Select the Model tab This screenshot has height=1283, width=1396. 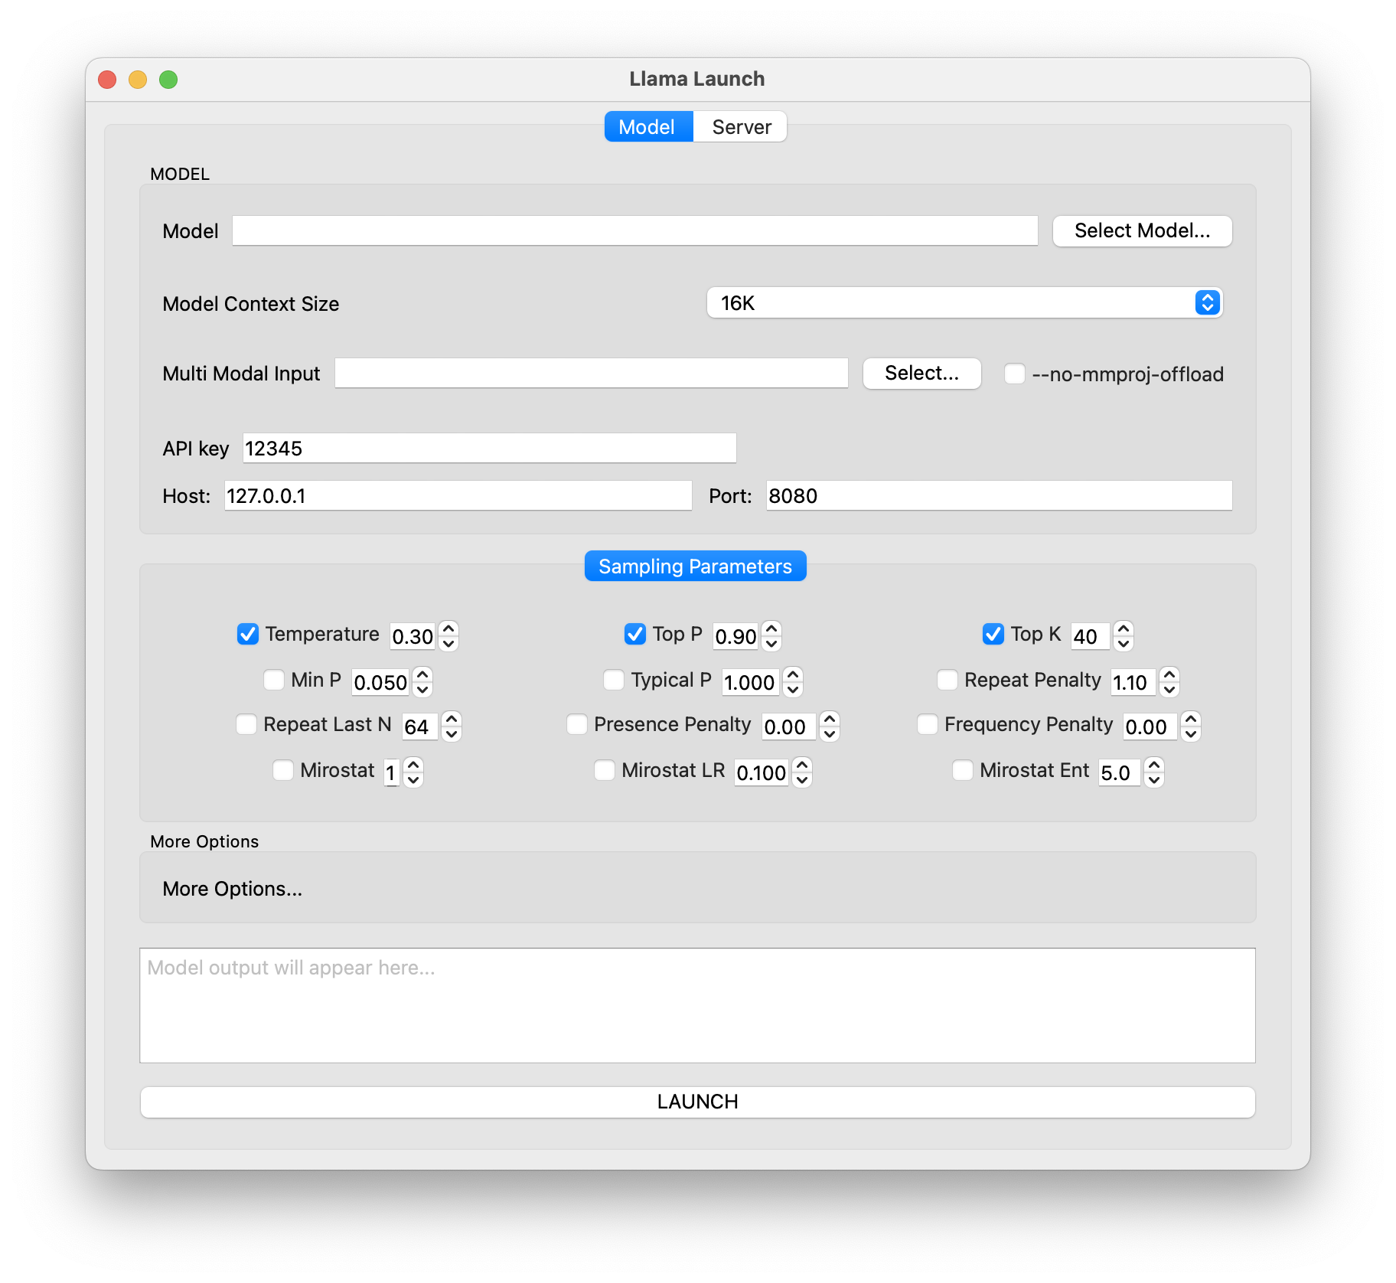coord(648,127)
